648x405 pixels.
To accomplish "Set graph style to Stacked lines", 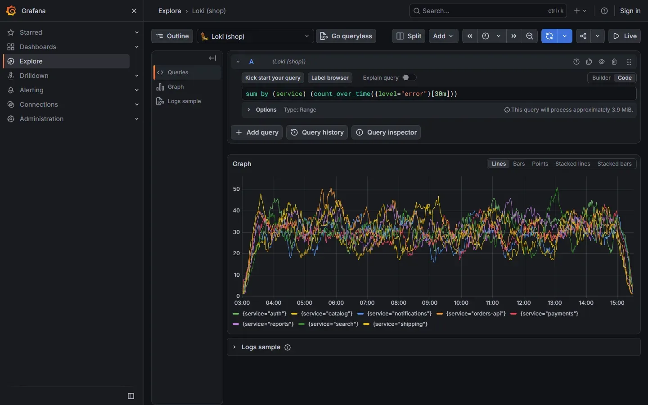I will tap(572, 164).
